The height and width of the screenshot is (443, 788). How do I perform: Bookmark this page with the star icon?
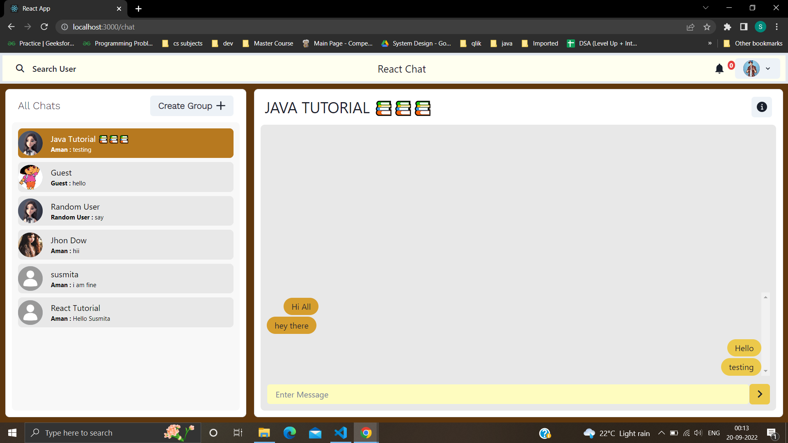(x=707, y=27)
